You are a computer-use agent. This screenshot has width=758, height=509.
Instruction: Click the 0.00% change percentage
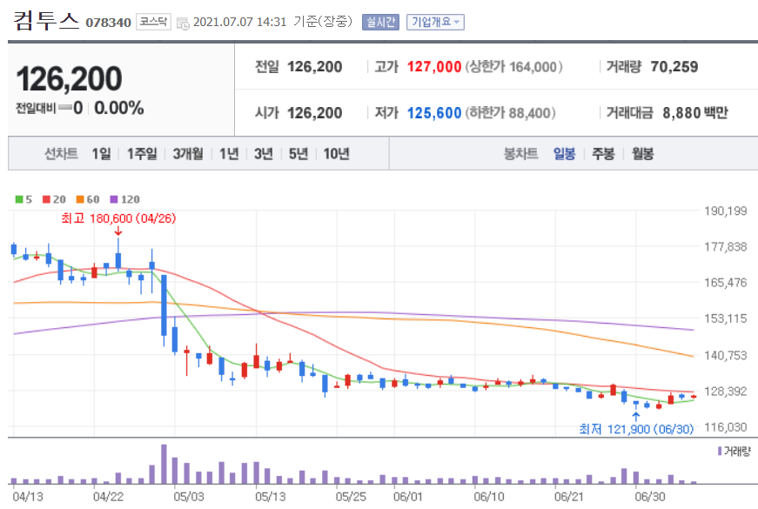[119, 108]
